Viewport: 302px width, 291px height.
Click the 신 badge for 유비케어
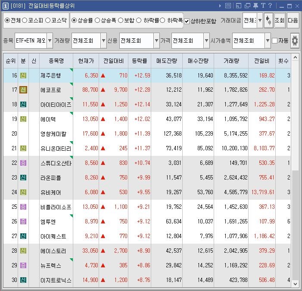pyautogui.click(x=23, y=192)
